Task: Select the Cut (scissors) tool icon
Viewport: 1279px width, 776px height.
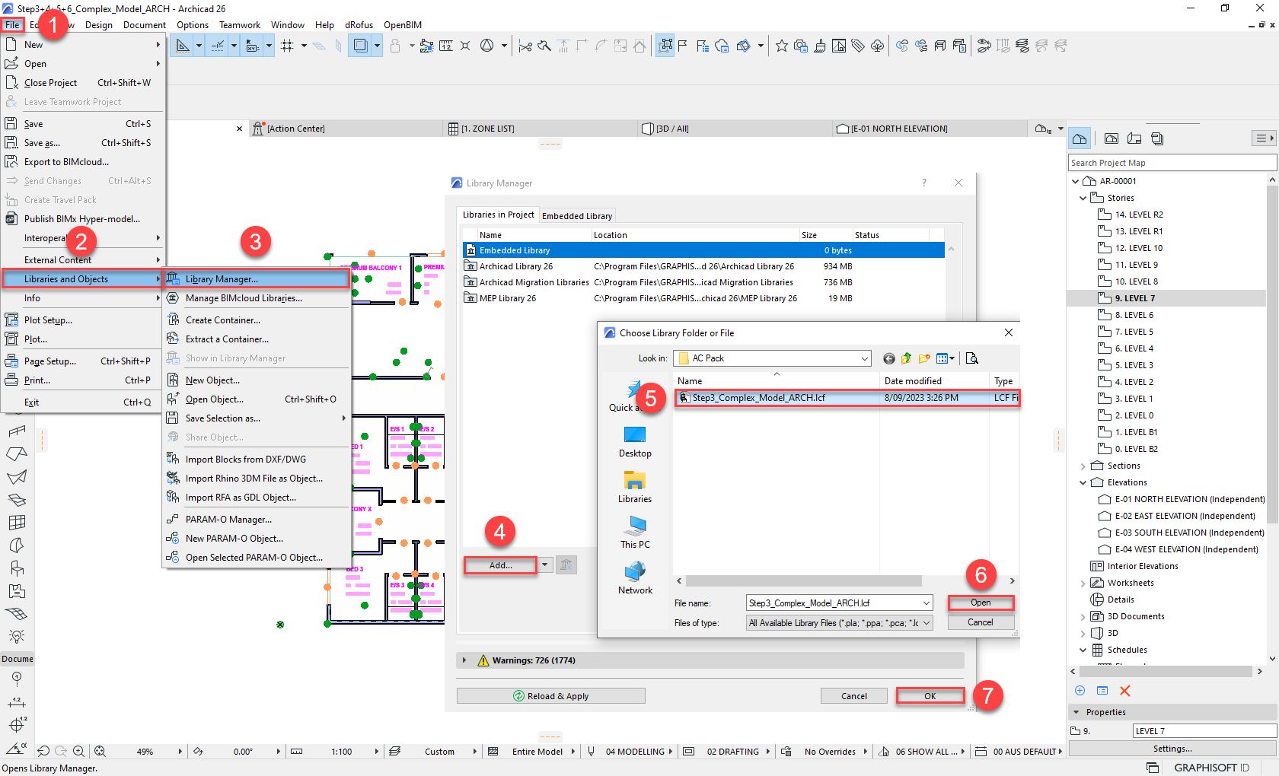Action: [525, 46]
